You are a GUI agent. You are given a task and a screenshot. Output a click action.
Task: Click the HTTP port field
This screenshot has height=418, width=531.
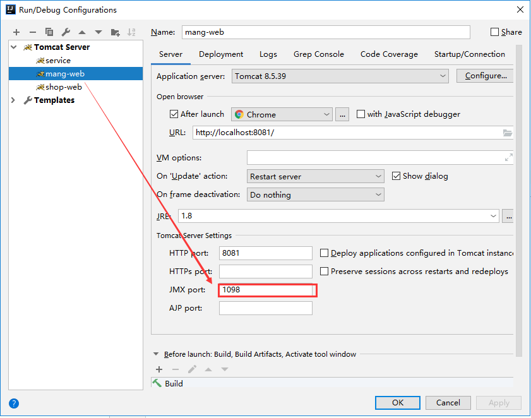265,253
